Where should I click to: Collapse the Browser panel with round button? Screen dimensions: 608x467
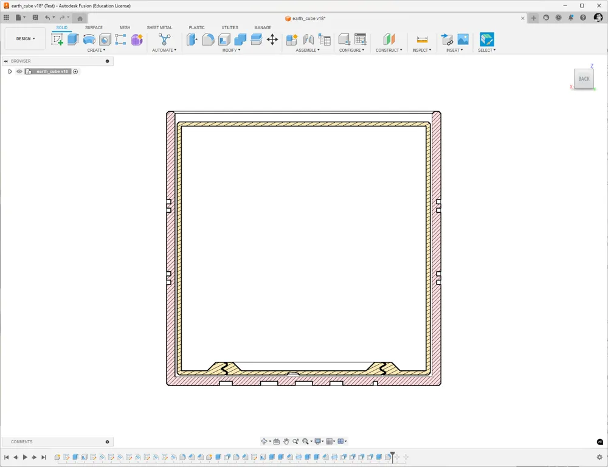point(108,61)
